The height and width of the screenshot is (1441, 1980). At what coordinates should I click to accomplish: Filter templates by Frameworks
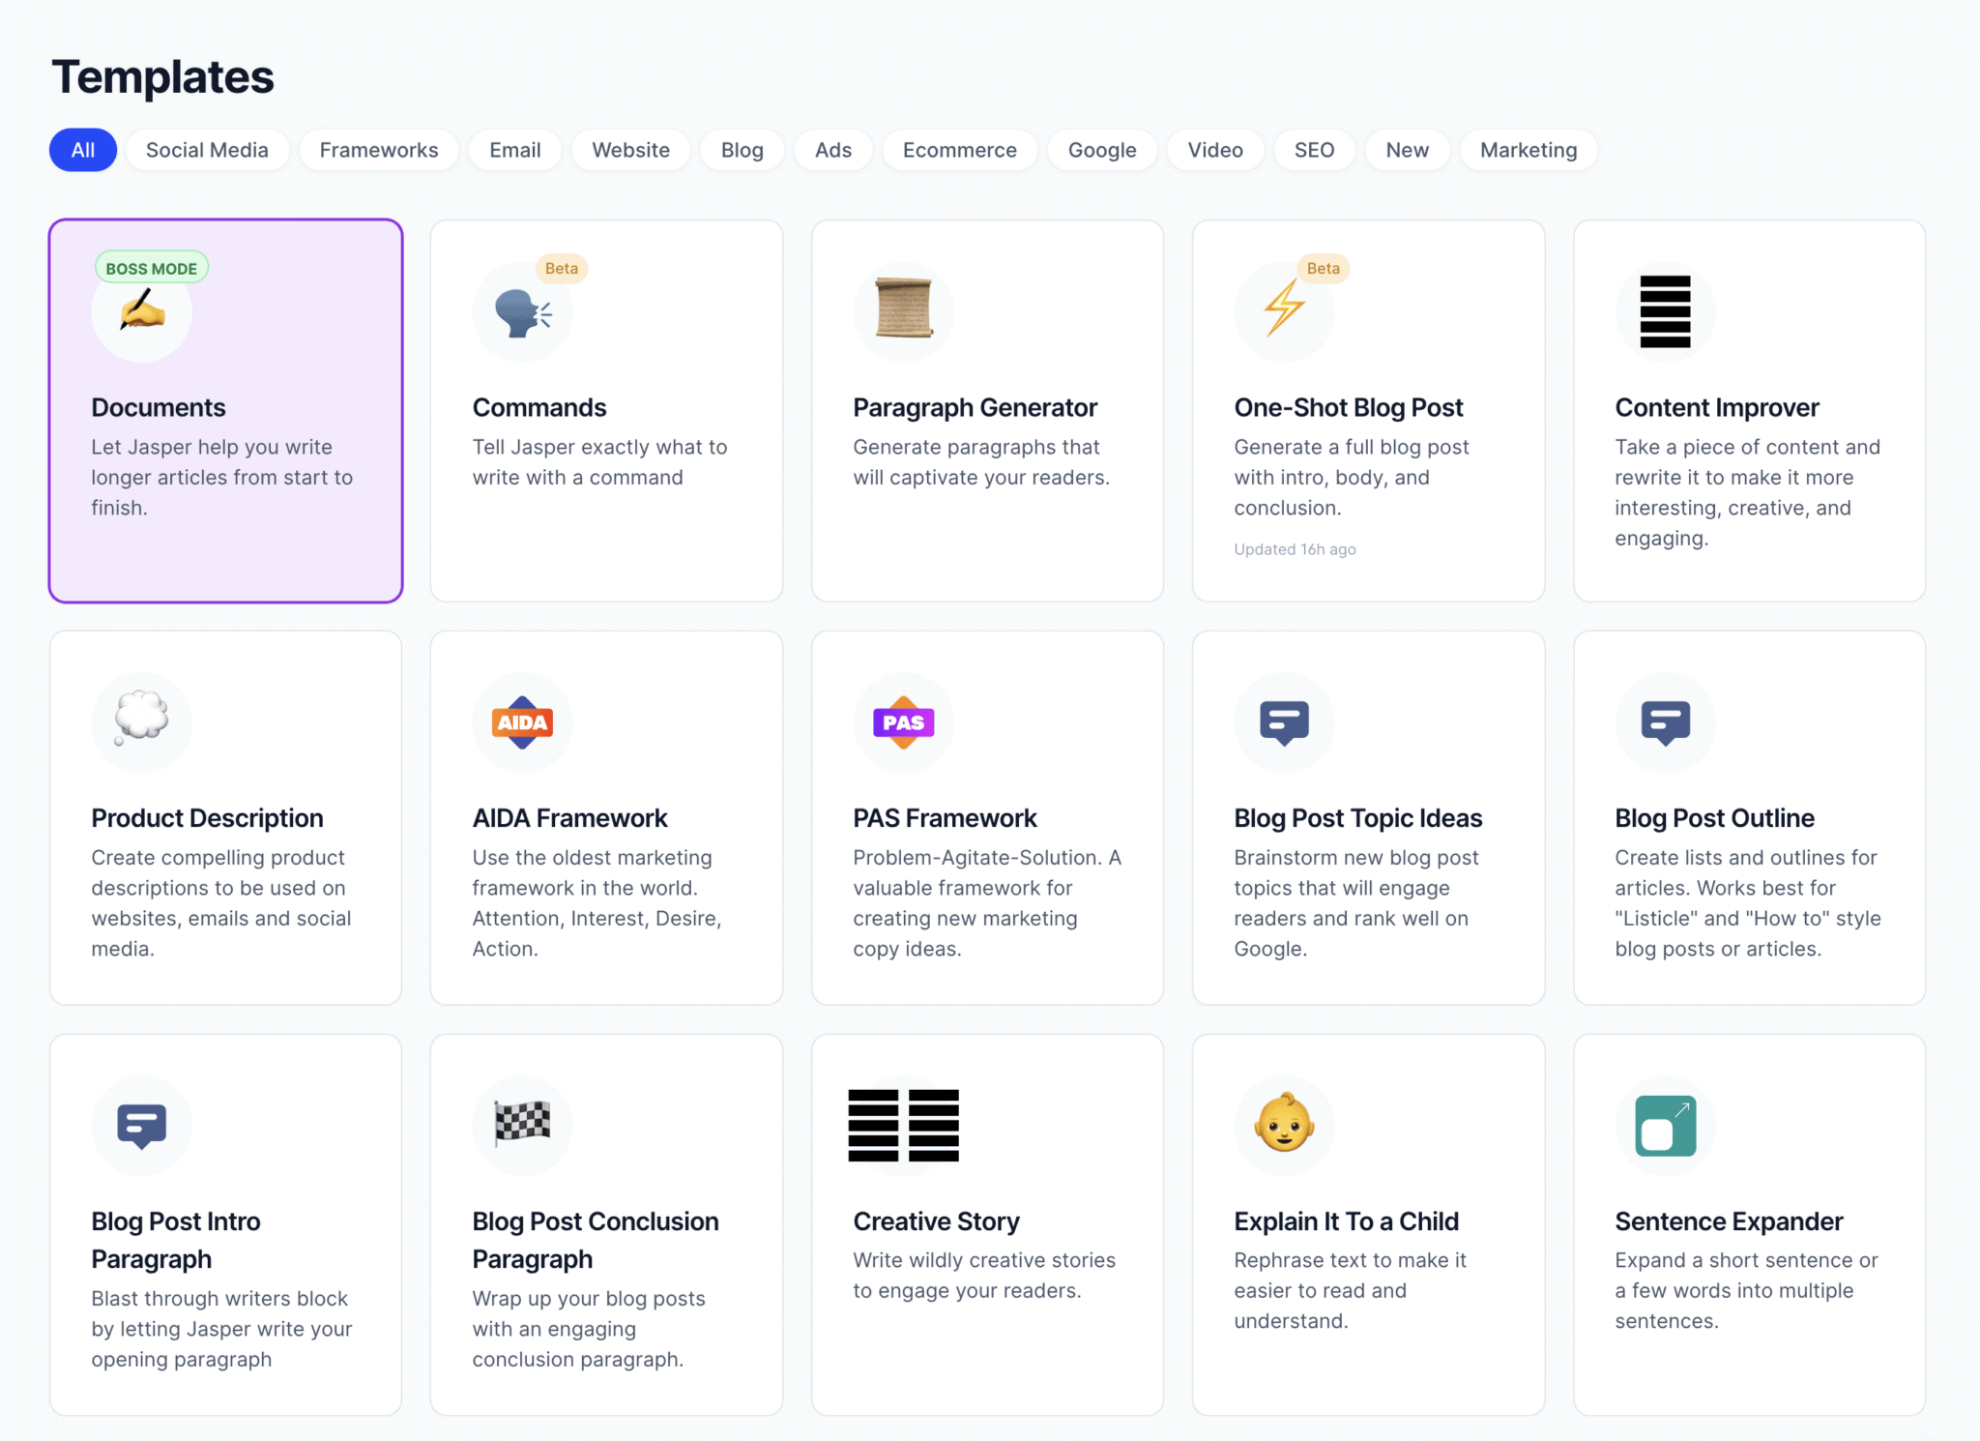pos(378,150)
